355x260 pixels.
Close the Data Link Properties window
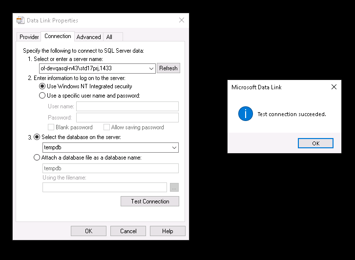[182, 20]
